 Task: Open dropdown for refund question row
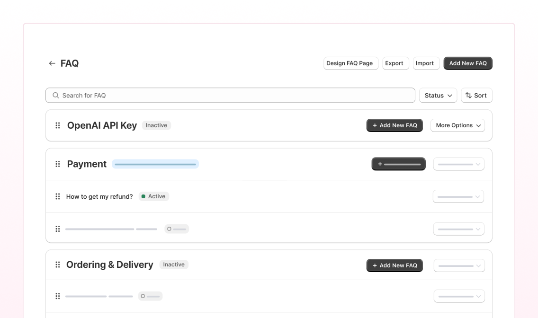[x=458, y=196]
